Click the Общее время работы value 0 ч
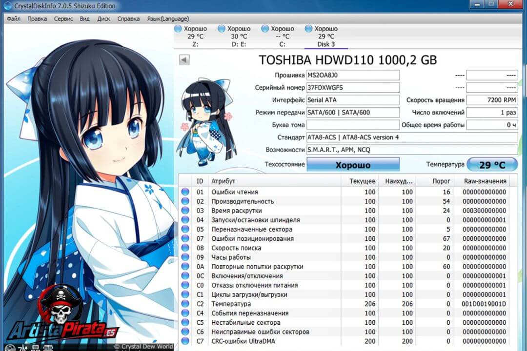This screenshot has width=527, height=351. coord(492,125)
